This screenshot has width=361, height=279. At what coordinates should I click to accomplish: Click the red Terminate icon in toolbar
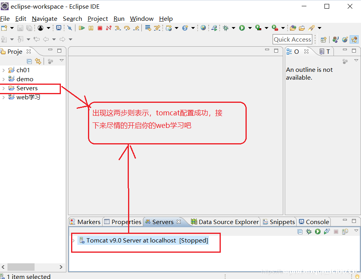pos(100,28)
